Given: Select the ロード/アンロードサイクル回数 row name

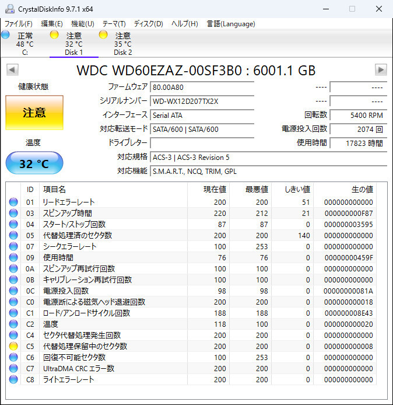Looking at the screenshot, I should (x=86, y=313).
